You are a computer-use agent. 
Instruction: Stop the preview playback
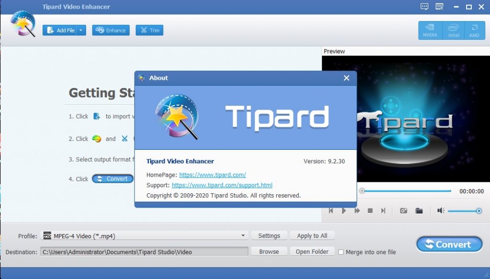pyautogui.click(x=370, y=211)
